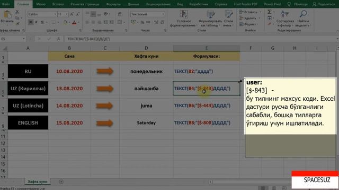The image size is (339, 190).
Task: Click the red Font Color A
Action: 74,22
